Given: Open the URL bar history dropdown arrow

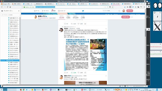Looking at the screenshot, I should click(105, 7).
